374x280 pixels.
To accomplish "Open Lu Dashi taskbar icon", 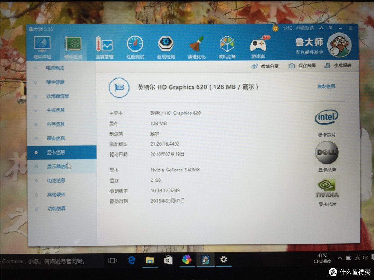I will click(205, 260).
